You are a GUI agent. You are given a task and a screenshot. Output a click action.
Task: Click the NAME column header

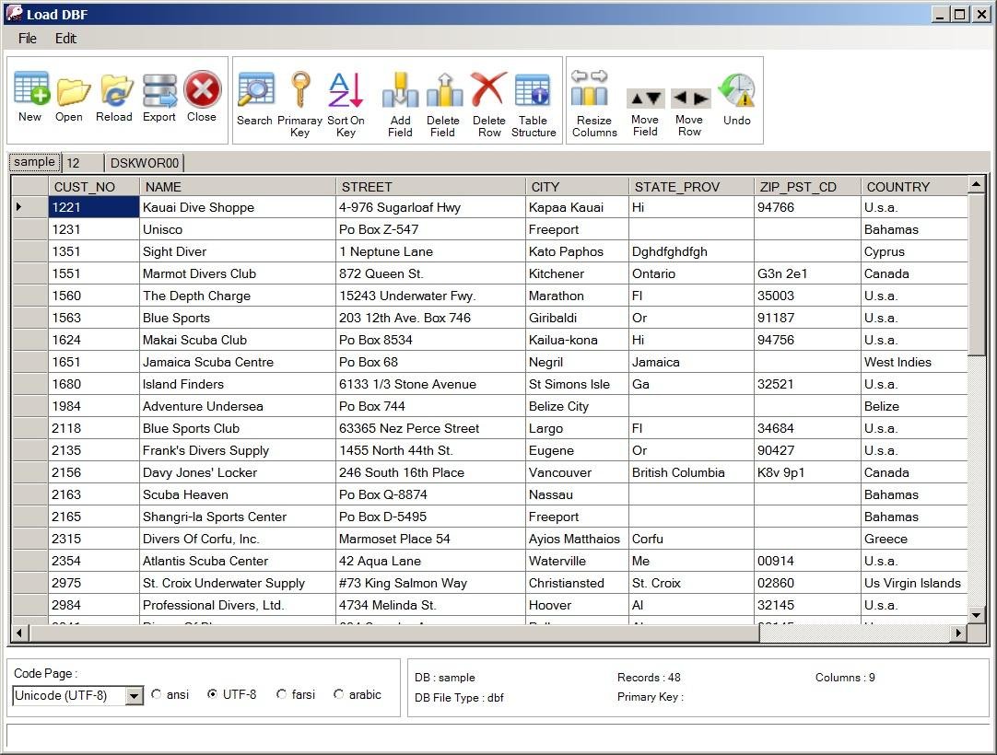pyautogui.click(x=237, y=187)
